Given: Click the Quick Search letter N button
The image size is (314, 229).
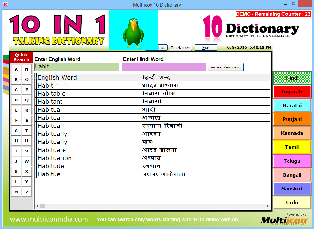Looking at the screenshot, I should pyautogui.click(x=27, y=69).
